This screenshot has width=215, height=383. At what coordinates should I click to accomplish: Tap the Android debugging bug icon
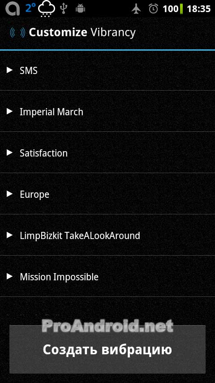pyautogui.click(x=80, y=9)
